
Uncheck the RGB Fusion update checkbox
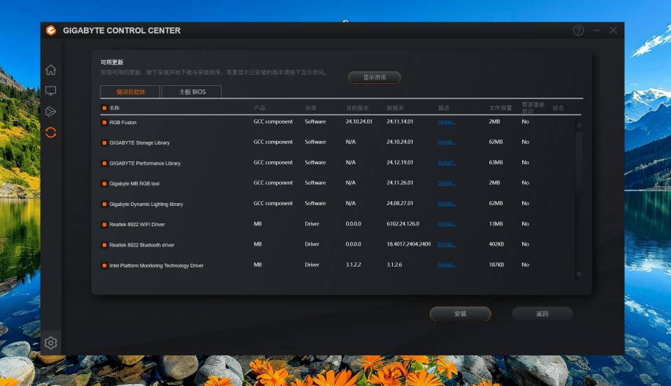[x=104, y=122]
